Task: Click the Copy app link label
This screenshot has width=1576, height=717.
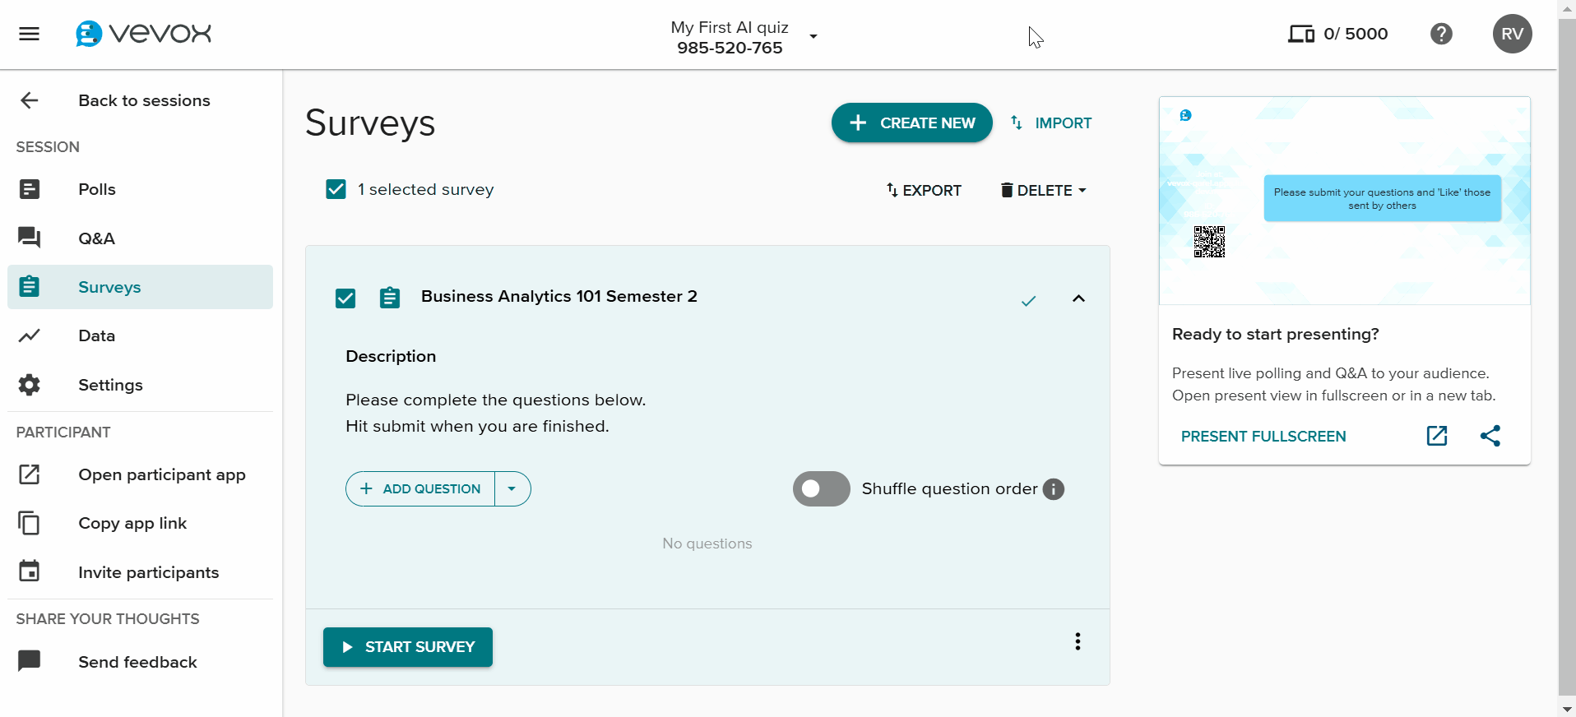Action: pos(132,523)
